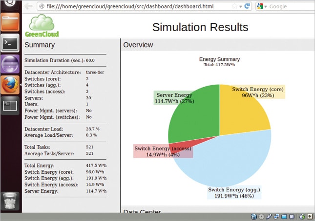This screenshot has width=315, height=221.
Task: Click the VirtualBox network status icon
Action: click(x=276, y=217)
